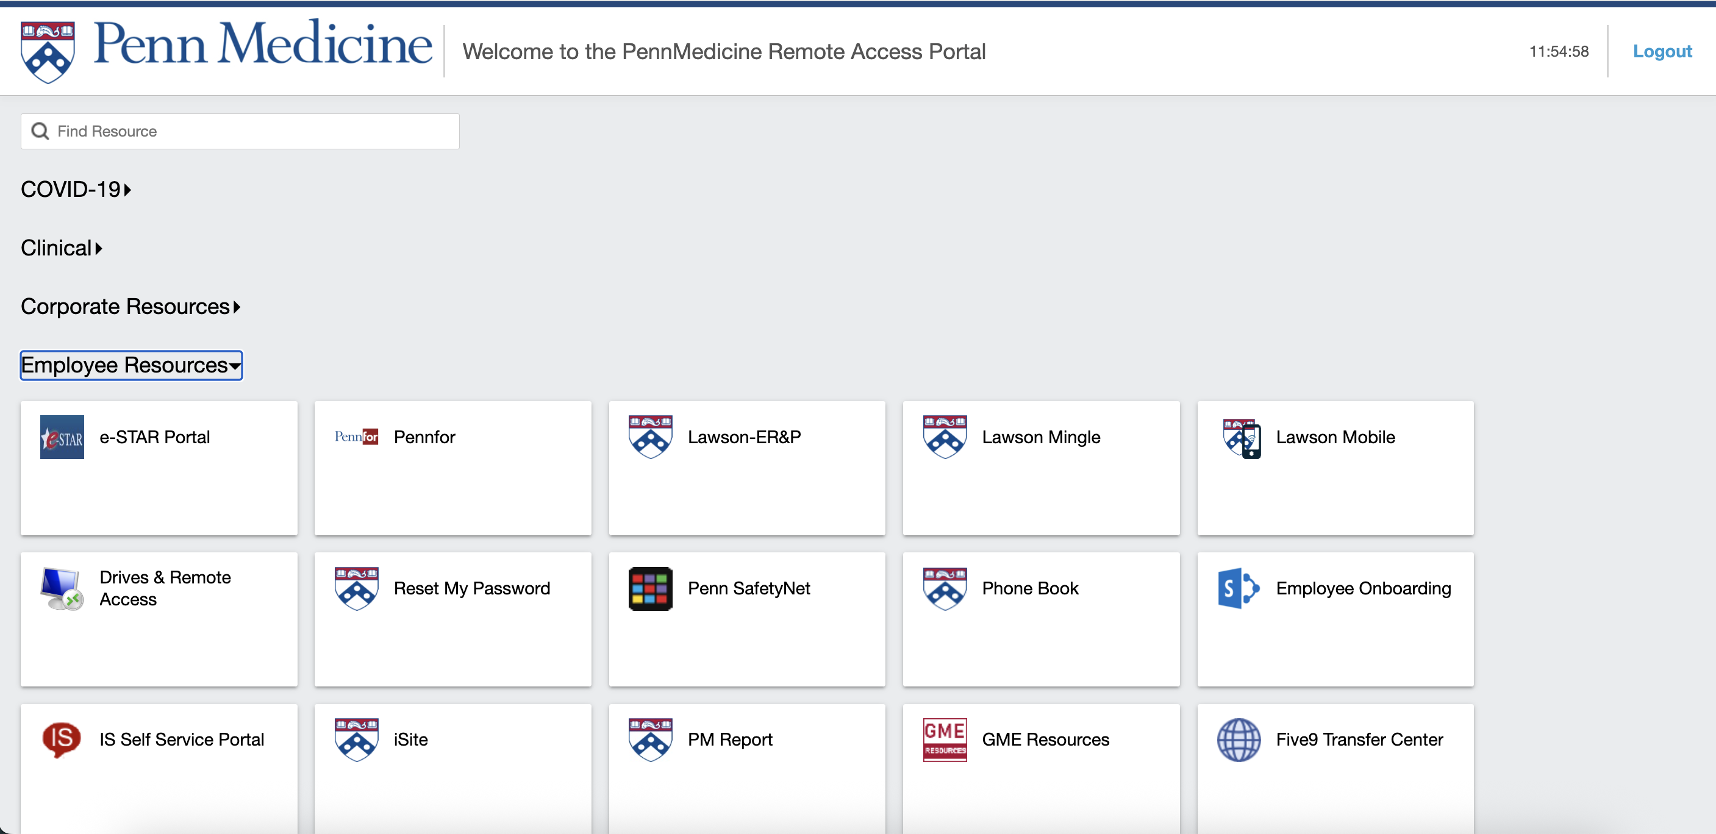Click the iSite shield icon
Viewport: 1716px width, 834px height.
[x=356, y=740]
